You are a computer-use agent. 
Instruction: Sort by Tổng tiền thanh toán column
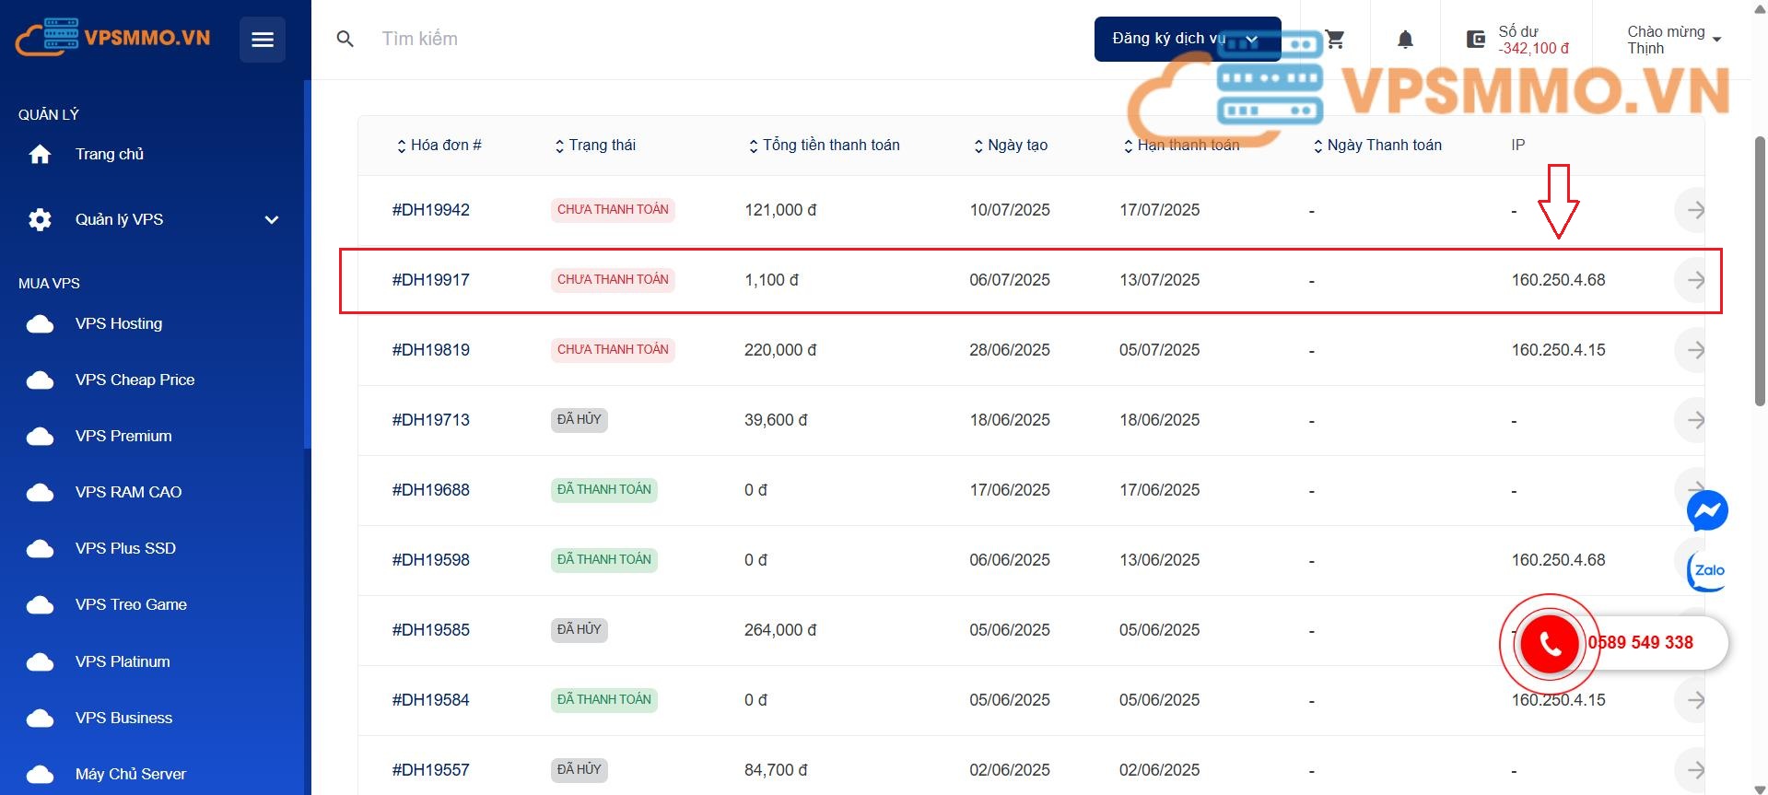coord(824,146)
